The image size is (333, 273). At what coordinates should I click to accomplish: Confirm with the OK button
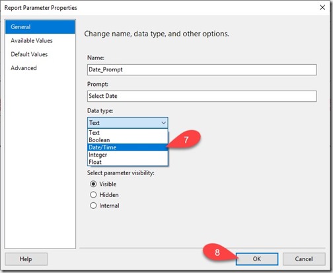pyautogui.click(x=257, y=259)
